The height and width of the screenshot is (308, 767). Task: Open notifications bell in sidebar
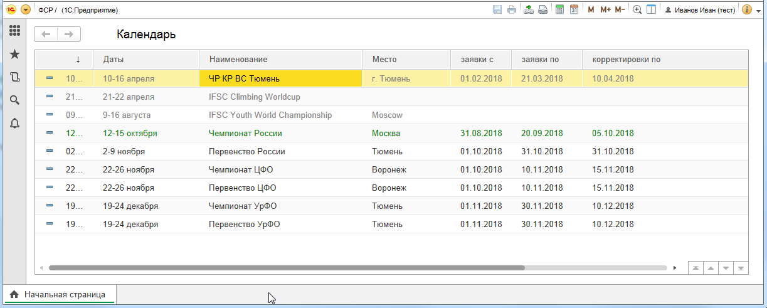(14, 123)
